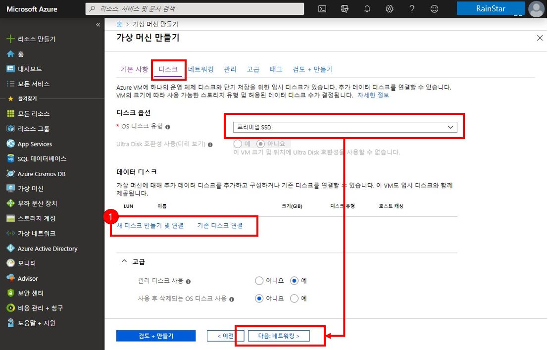Click RainStar account button

491,8
